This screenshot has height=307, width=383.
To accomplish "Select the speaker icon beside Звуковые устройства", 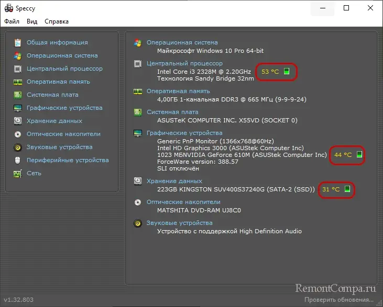I will click(18, 147).
